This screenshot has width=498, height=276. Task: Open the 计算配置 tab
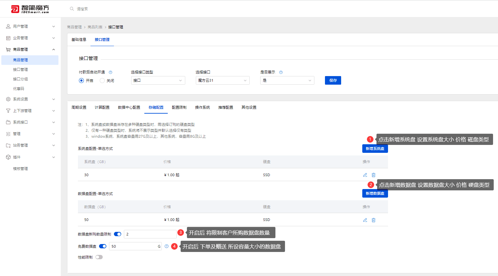click(102, 107)
